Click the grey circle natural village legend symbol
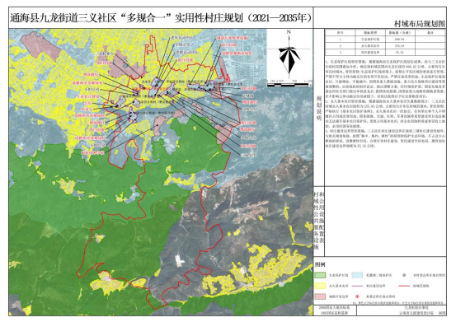The height and width of the screenshot is (322, 456). pos(405,275)
